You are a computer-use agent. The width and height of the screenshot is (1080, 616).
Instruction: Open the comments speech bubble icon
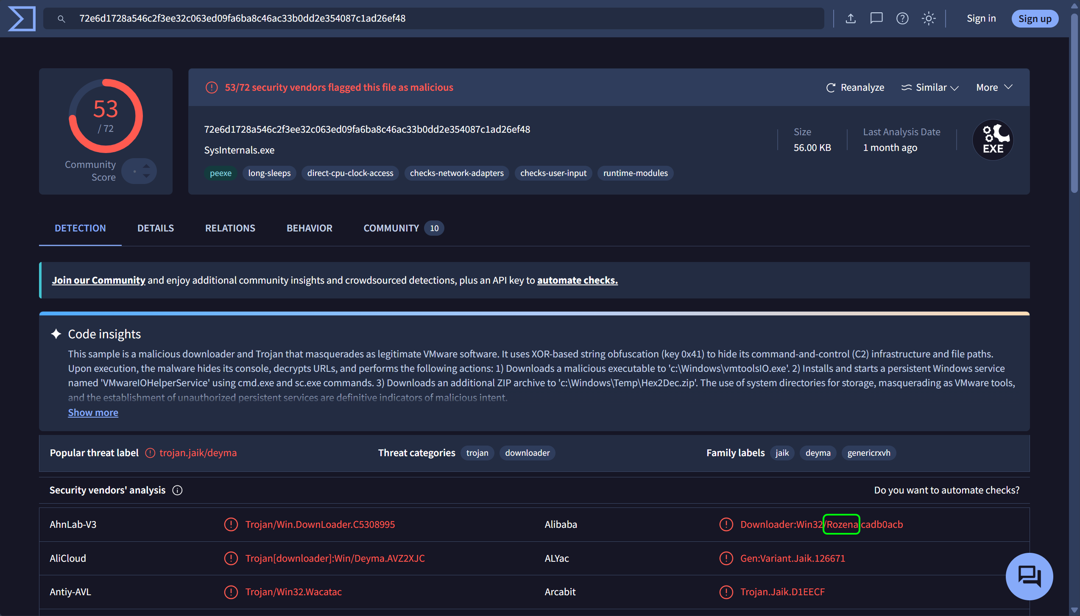pos(876,19)
